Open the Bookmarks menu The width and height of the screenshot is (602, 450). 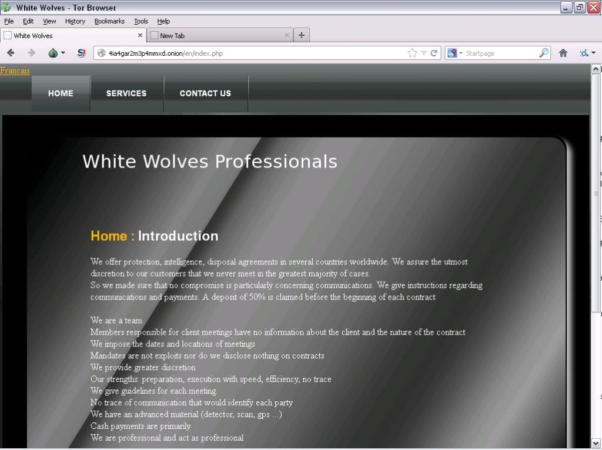pyautogui.click(x=109, y=21)
